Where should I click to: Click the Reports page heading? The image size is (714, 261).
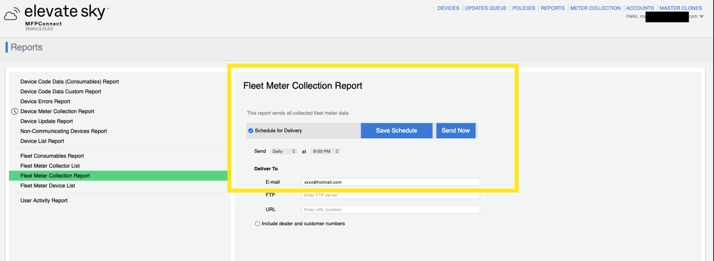click(26, 47)
